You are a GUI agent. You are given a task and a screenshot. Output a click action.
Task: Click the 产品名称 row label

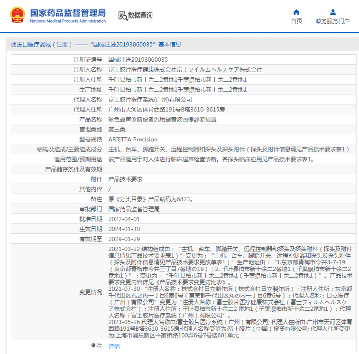point(91,120)
